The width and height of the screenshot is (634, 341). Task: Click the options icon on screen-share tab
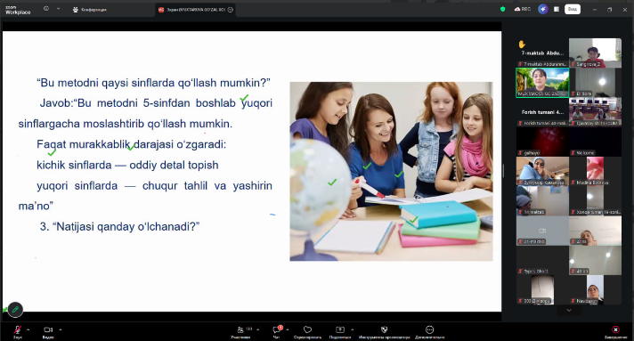pyautogui.click(x=231, y=10)
